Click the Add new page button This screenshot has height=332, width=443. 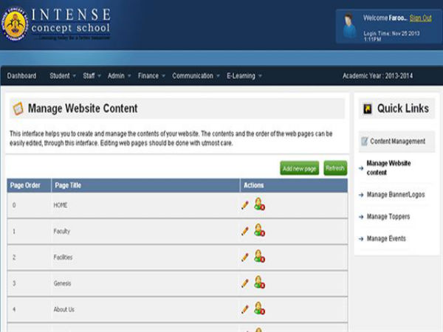pyautogui.click(x=300, y=168)
